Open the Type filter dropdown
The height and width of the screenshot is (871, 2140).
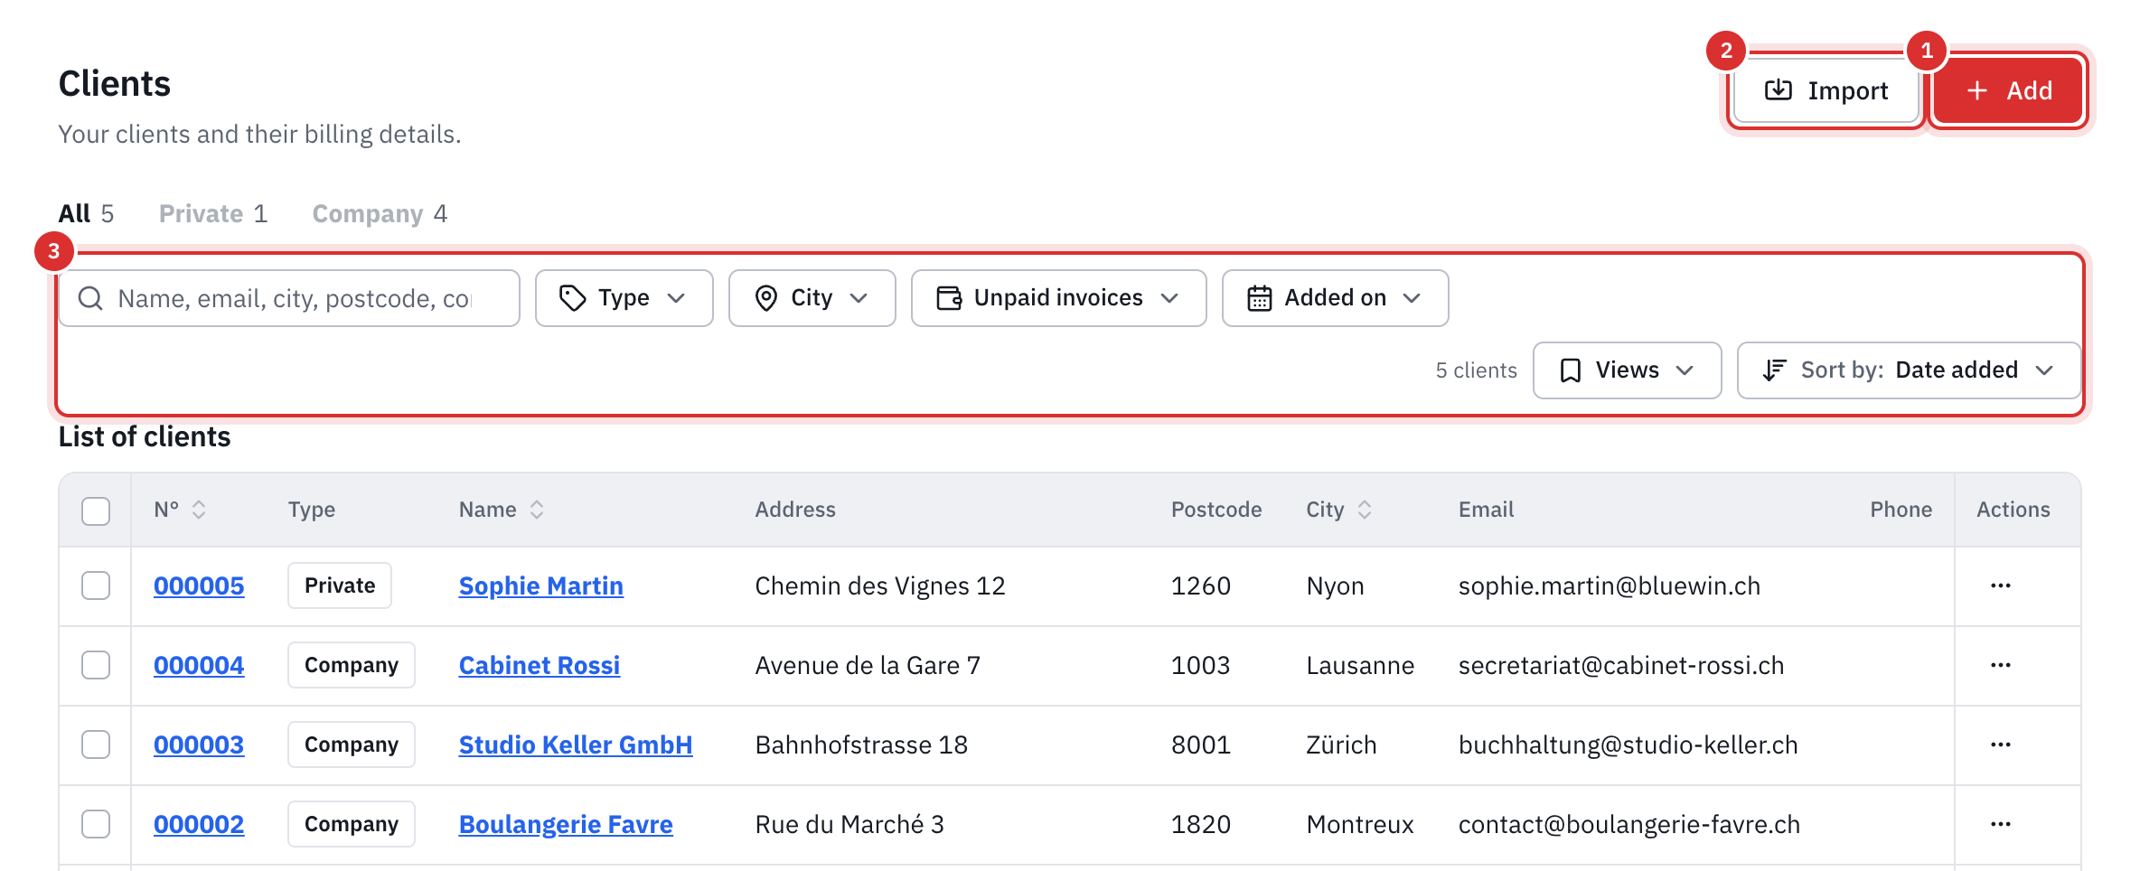coord(624,298)
